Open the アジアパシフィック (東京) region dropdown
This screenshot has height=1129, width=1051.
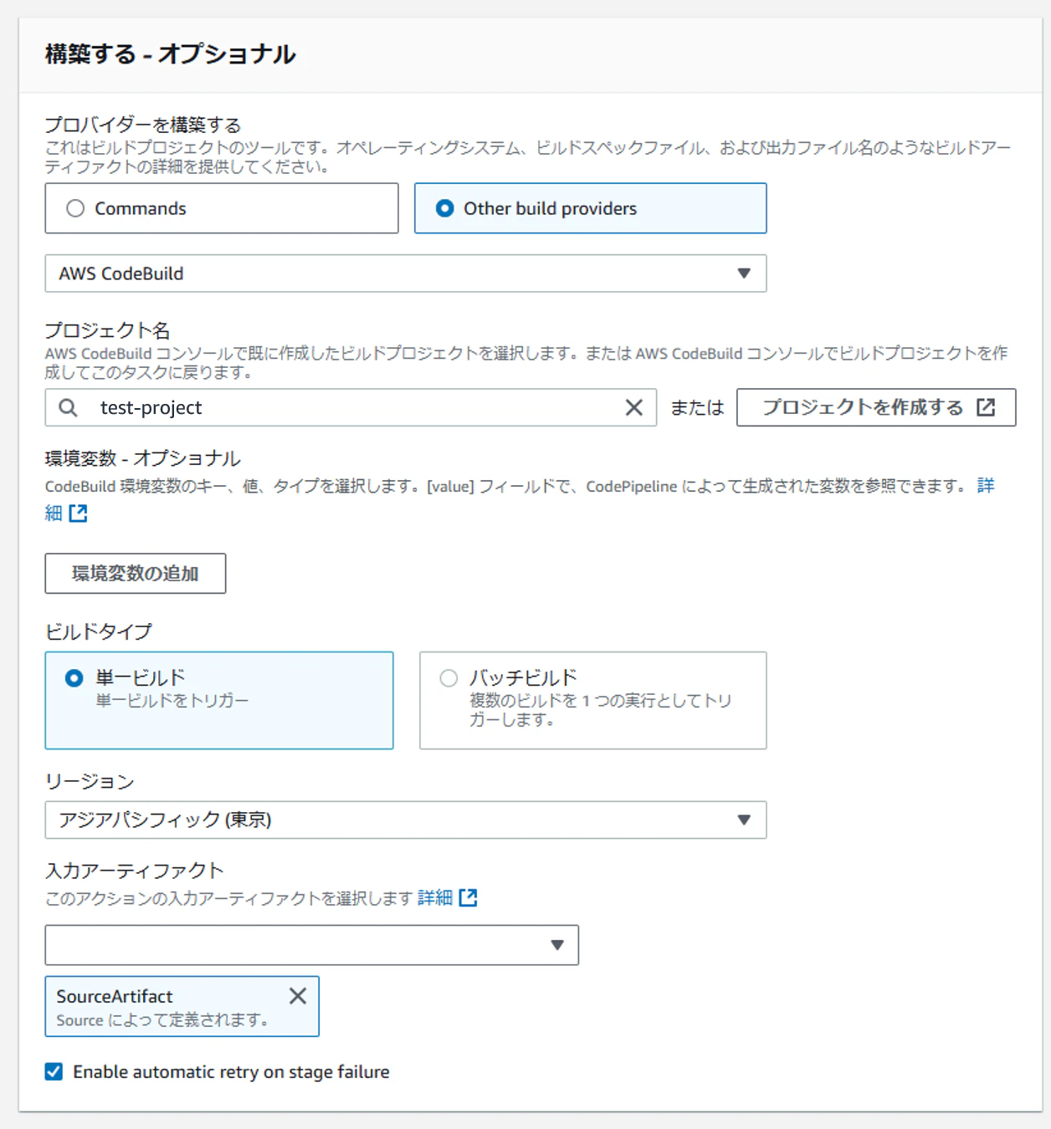(x=406, y=820)
